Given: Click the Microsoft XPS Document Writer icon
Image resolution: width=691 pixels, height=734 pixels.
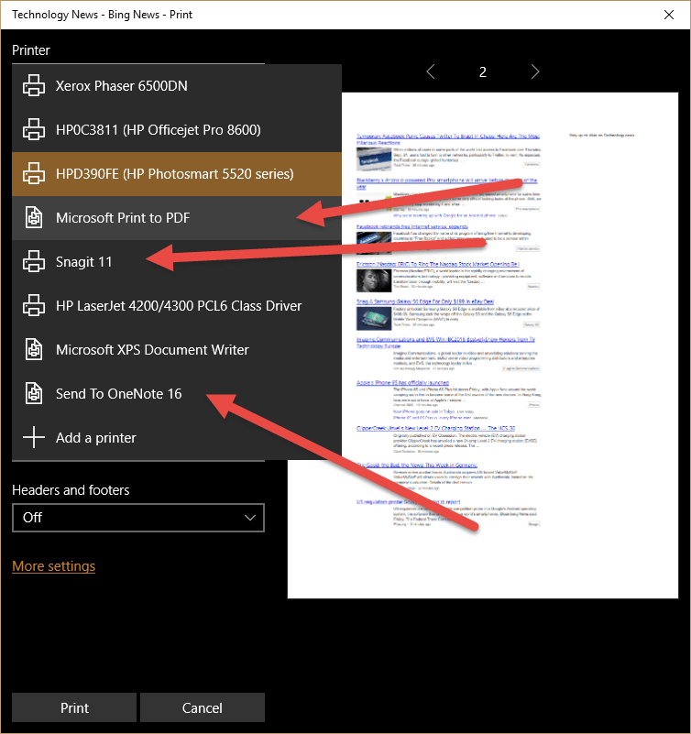Looking at the screenshot, I should click(34, 350).
